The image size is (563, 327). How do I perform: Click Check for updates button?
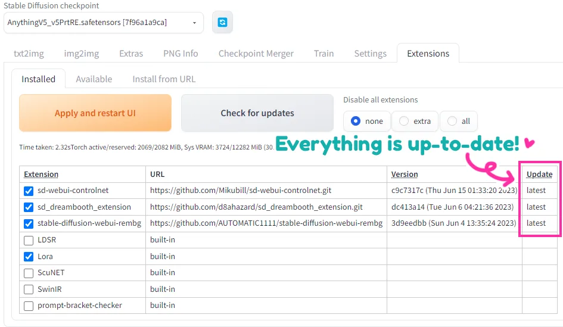tap(257, 113)
